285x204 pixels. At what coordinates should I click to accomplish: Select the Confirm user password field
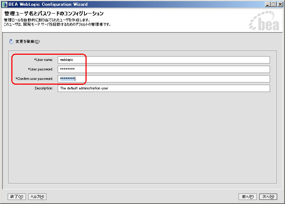click(163, 79)
